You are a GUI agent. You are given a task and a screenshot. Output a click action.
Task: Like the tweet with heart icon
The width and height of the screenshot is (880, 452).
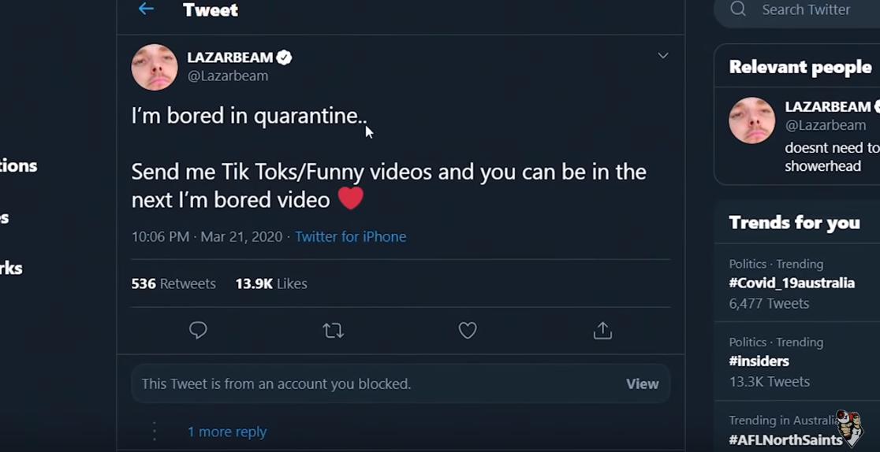point(468,331)
